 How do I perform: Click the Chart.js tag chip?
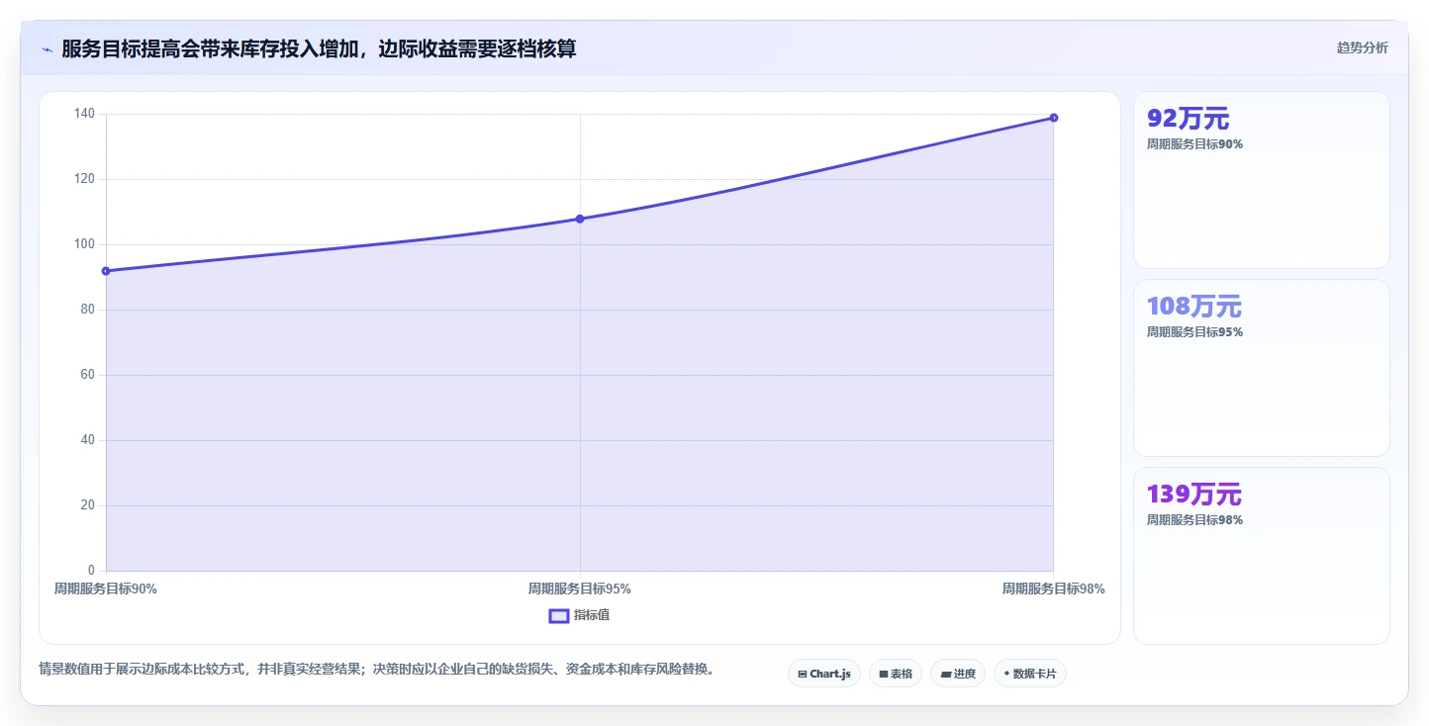pos(824,674)
